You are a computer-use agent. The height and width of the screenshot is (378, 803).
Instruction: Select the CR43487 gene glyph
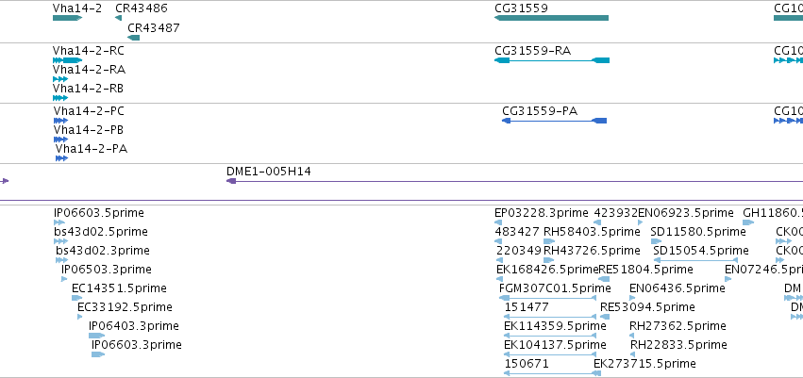[133, 38]
